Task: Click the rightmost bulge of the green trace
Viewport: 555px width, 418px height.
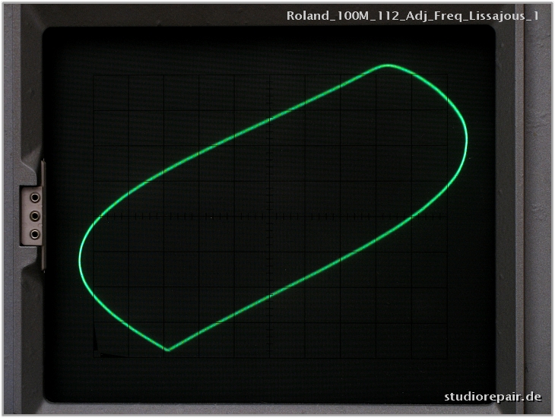Action: click(466, 141)
